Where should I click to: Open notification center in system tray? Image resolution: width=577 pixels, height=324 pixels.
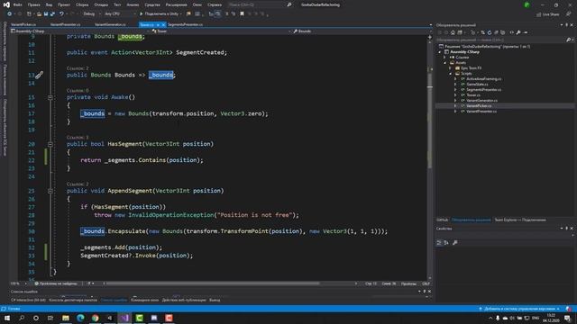tap(567, 318)
